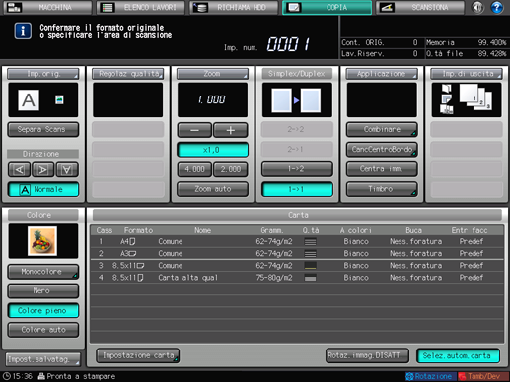This screenshot has width=510, height=382.
Task: Select tray 3 8.5x11 Comune row
Action: point(297,266)
